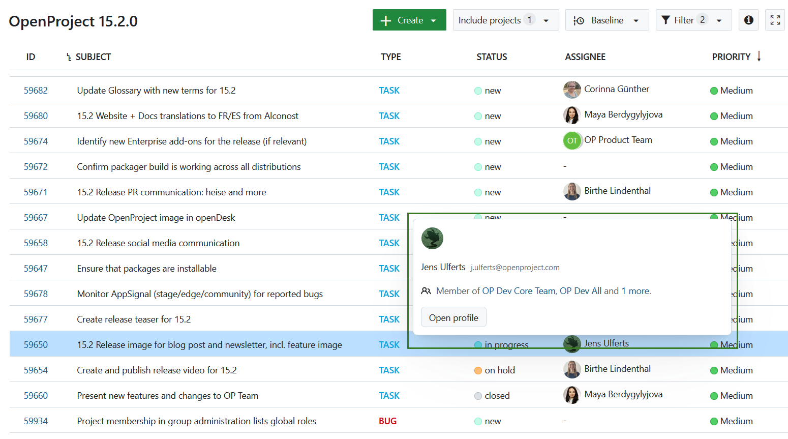Open the info panel via the info icon

(748, 20)
